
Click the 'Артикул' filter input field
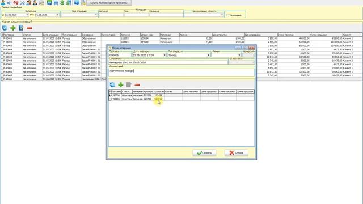[x=111, y=15]
